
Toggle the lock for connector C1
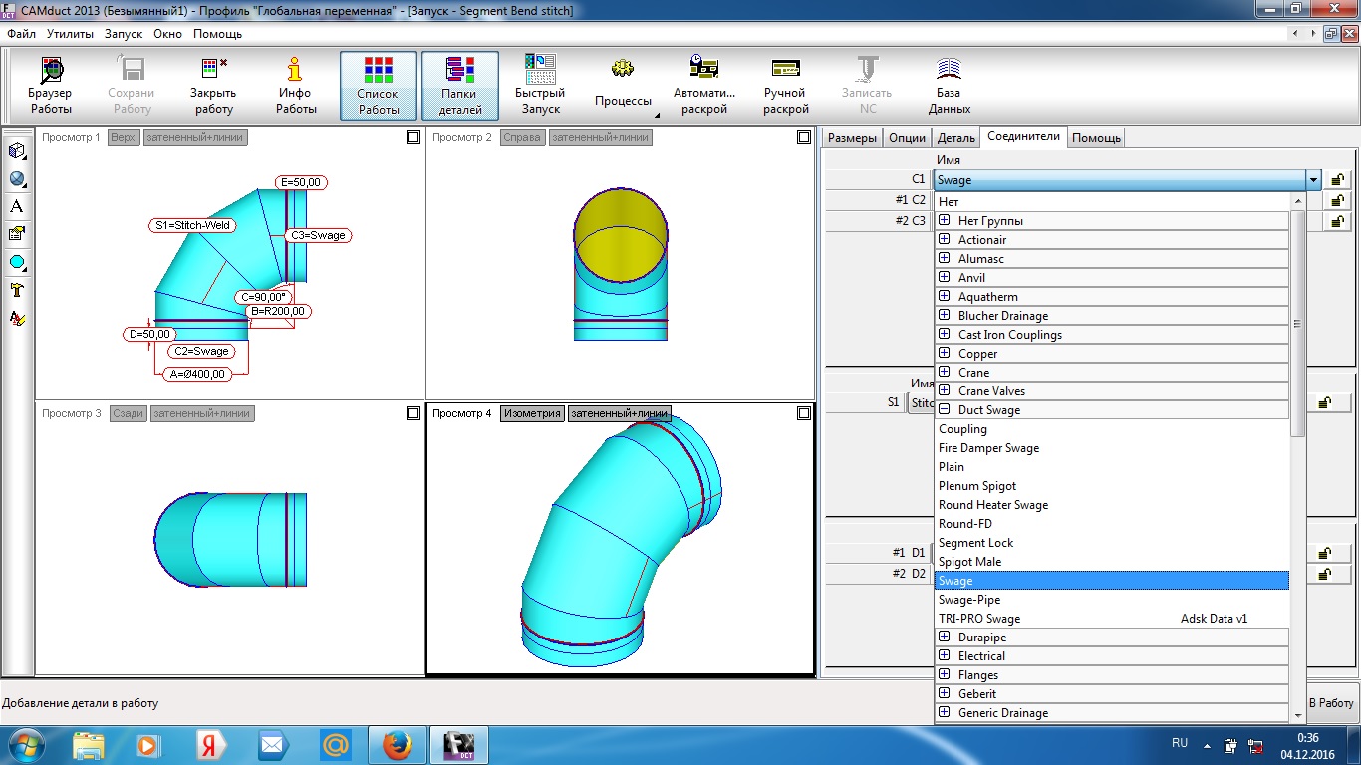1338,180
